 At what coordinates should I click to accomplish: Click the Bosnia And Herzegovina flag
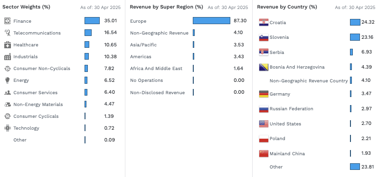264,67
